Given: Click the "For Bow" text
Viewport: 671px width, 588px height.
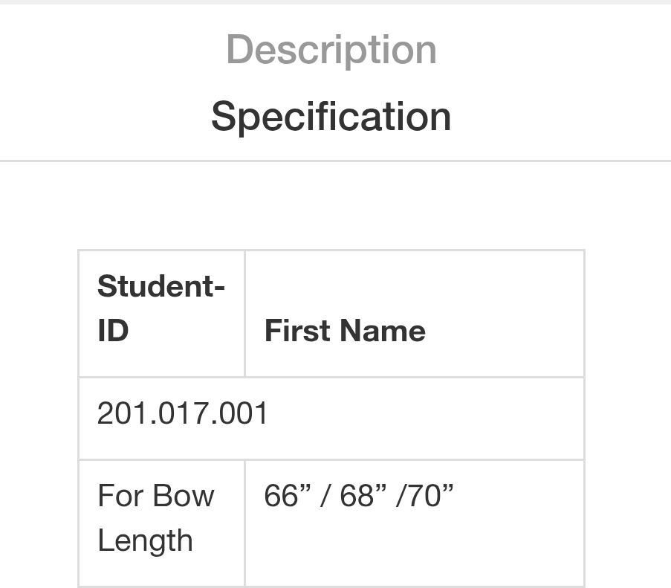Looking at the screenshot, I should click(x=156, y=496).
